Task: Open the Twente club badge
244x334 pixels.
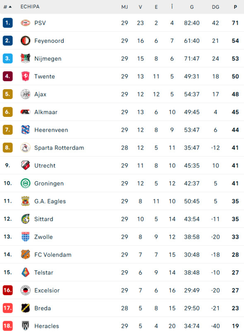Action: click(x=25, y=76)
